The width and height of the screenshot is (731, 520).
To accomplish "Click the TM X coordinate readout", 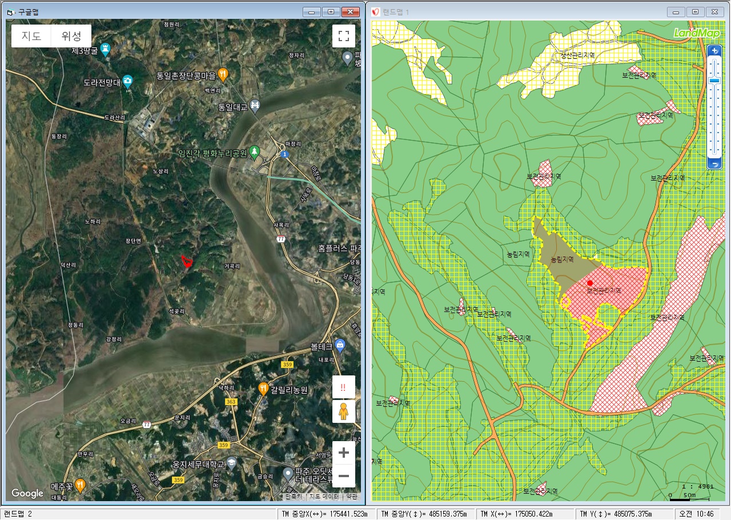I will (x=525, y=514).
